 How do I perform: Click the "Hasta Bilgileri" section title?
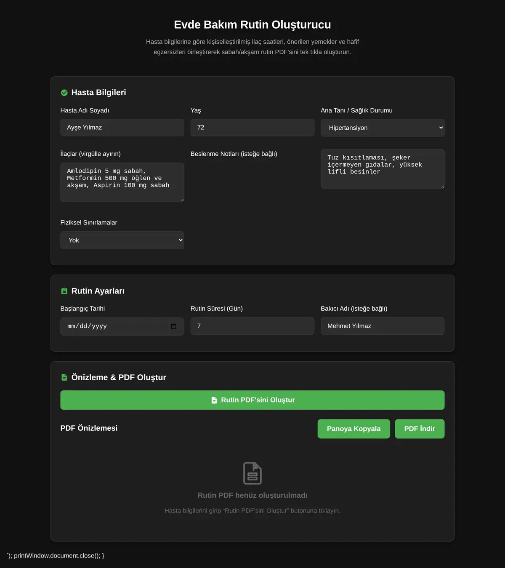(98, 93)
